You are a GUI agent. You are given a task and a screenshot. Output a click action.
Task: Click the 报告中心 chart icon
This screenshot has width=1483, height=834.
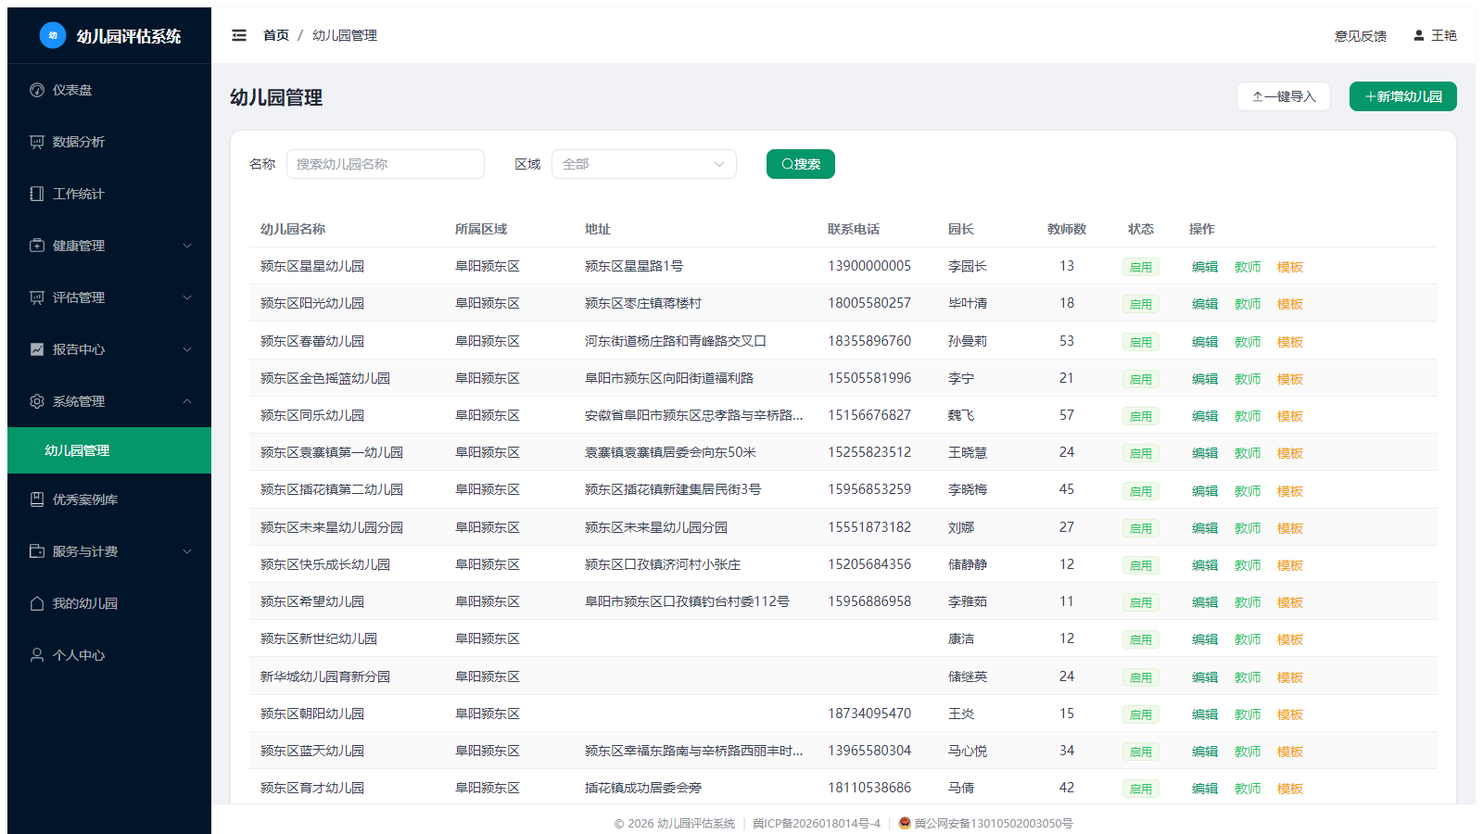click(37, 349)
